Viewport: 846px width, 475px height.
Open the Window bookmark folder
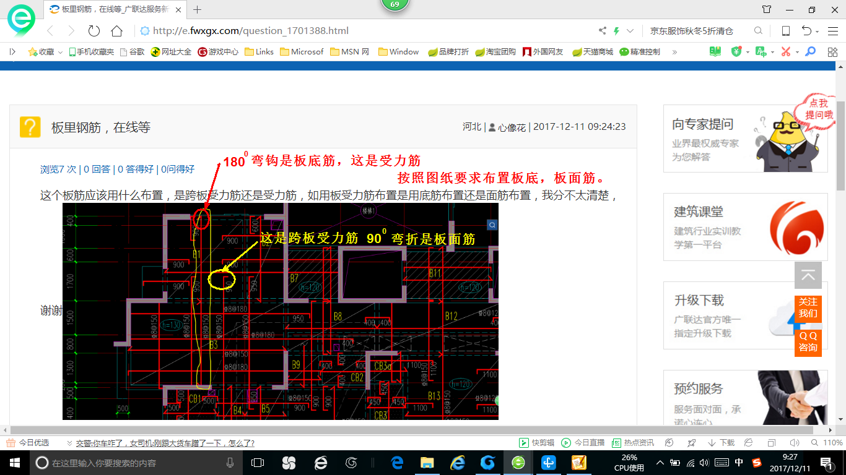(x=399, y=52)
